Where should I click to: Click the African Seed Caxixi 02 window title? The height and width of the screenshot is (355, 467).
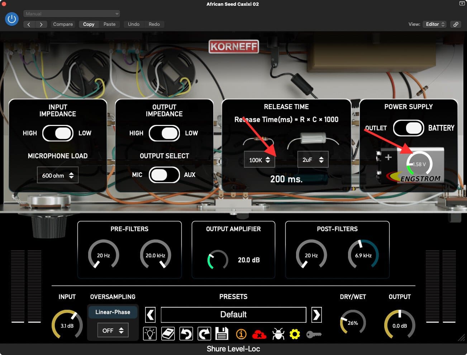(x=233, y=4)
